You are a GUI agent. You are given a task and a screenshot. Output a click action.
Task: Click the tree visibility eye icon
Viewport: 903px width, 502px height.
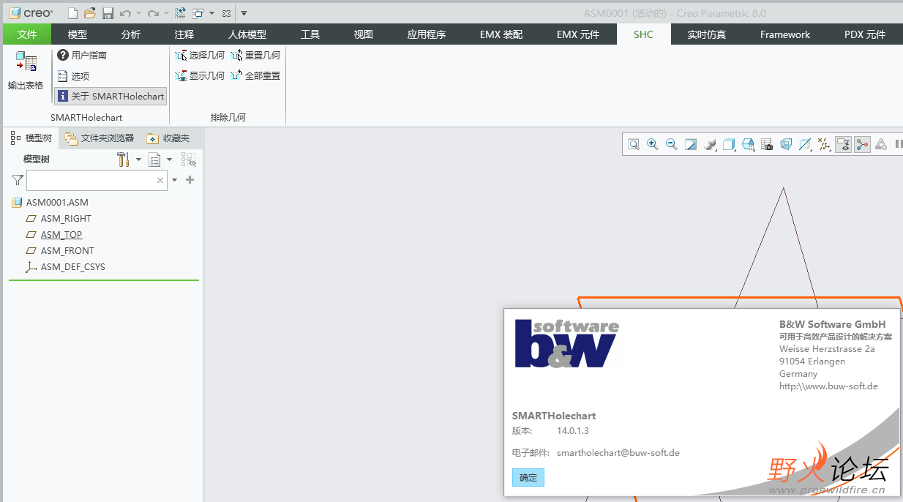(188, 160)
